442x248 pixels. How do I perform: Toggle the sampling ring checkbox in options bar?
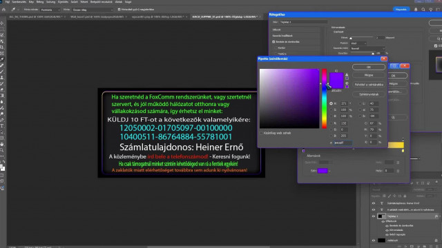[119, 9]
